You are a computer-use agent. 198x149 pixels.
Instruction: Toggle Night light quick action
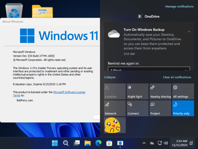(x=138, y=91)
